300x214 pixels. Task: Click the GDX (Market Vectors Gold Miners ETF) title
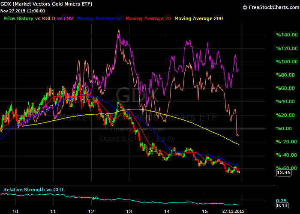tap(46, 4)
